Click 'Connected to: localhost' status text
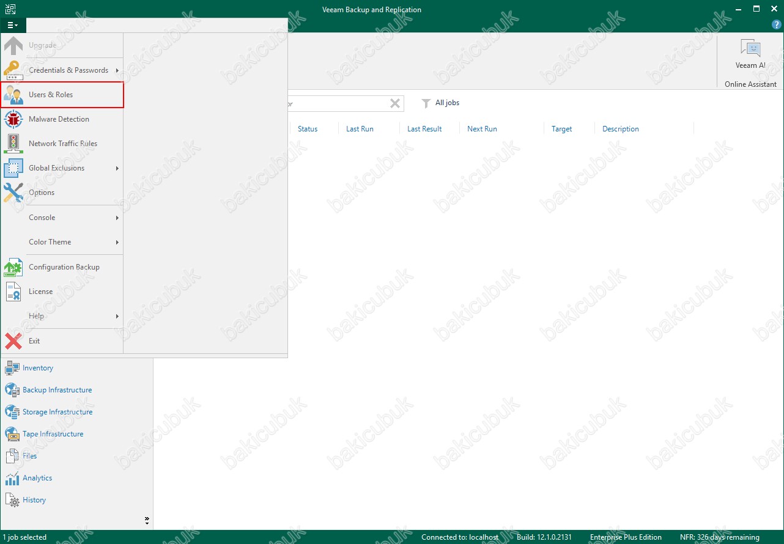This screenshot has height=544, width=784. tap(460, 537)
